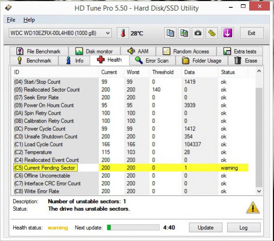
Task: Click the vertical scrollbar thumb of the list
Action: (259, 137)
